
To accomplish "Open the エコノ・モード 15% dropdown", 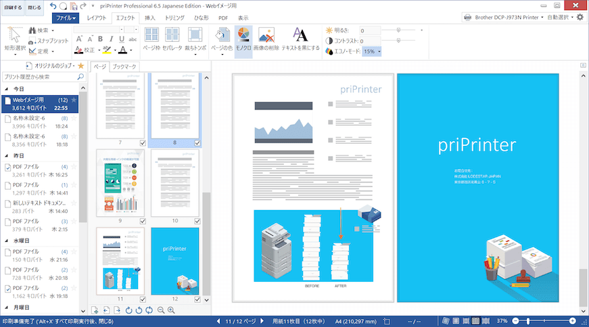I will tap(372, 51).
